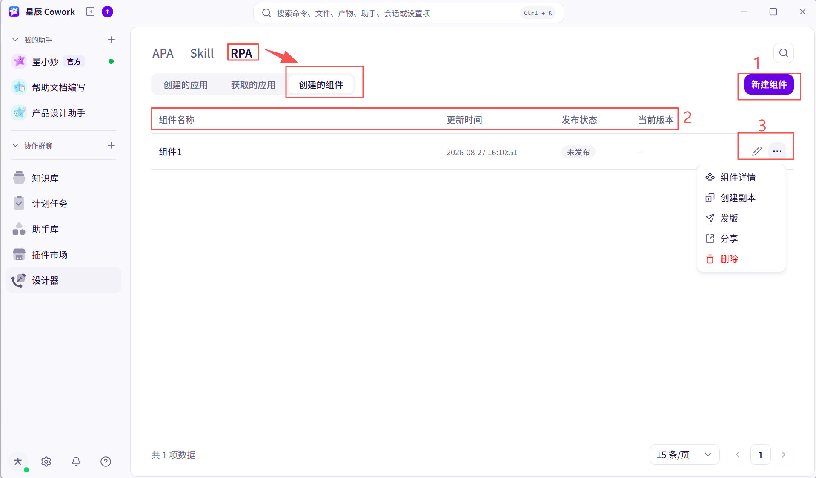Open the help question mark icon

pyautogui.click(x=106, y=461)
